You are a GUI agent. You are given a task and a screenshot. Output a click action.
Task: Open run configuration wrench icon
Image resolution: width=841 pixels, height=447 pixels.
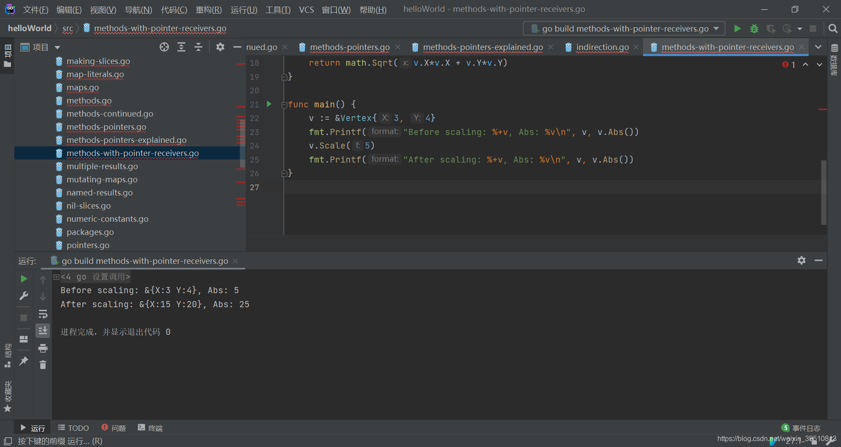24,296
